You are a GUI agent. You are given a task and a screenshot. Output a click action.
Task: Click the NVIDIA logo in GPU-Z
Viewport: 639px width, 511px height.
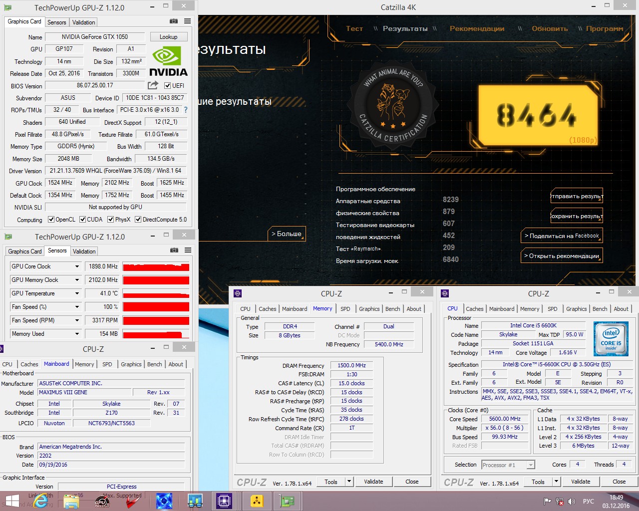pyautogui.click(x=168, y=62)
